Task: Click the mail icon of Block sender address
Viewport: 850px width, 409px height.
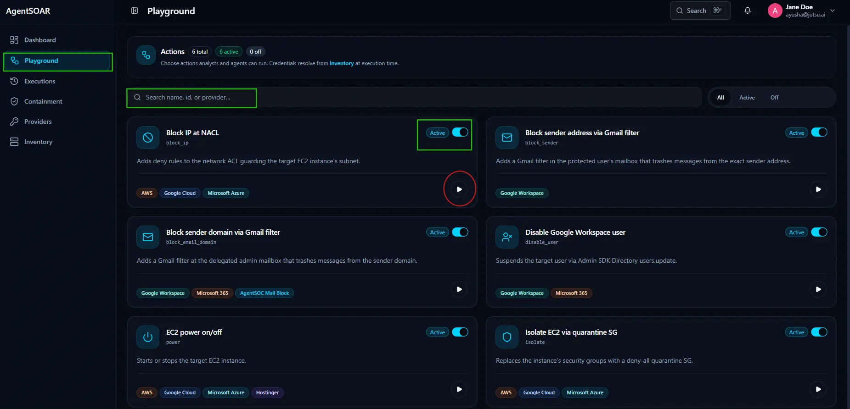Action: 507,138
